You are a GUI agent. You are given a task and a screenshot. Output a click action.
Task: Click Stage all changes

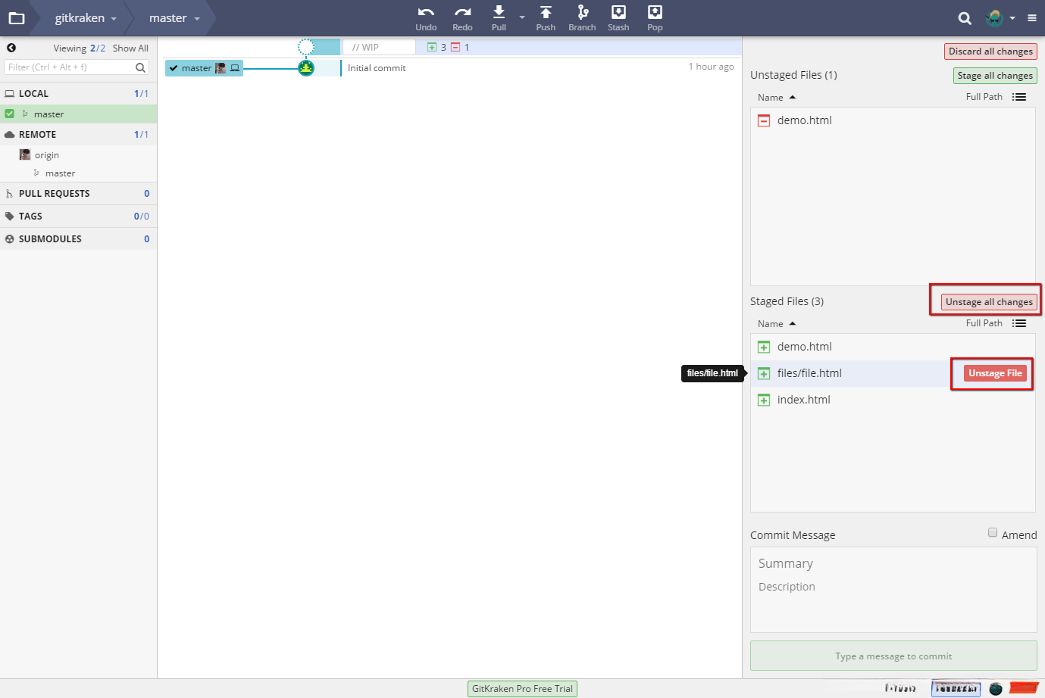[995, 76]
